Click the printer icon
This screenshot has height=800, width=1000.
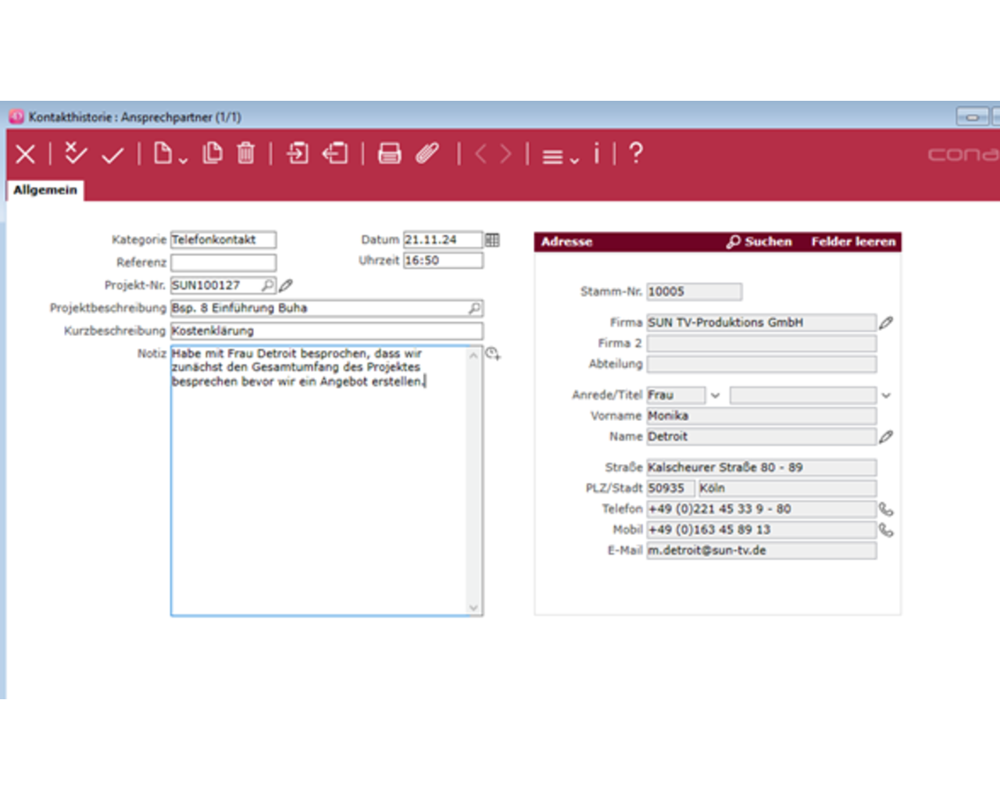point(389,153)
